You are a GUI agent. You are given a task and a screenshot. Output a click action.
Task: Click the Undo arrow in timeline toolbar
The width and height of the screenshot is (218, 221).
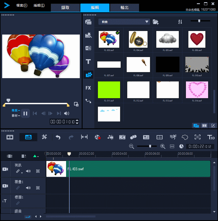[58, 137]
